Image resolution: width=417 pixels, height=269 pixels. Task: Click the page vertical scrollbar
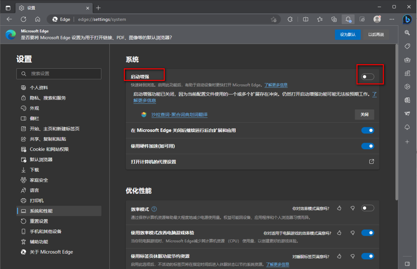[396, 121]
